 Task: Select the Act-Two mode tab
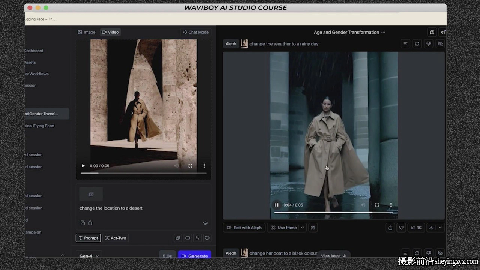click(x=115, y=238)
